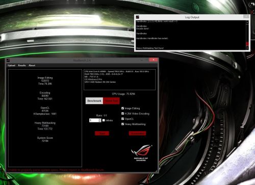
Task: Click the 'Encode done!' log line
Action: tap(142, 28)
